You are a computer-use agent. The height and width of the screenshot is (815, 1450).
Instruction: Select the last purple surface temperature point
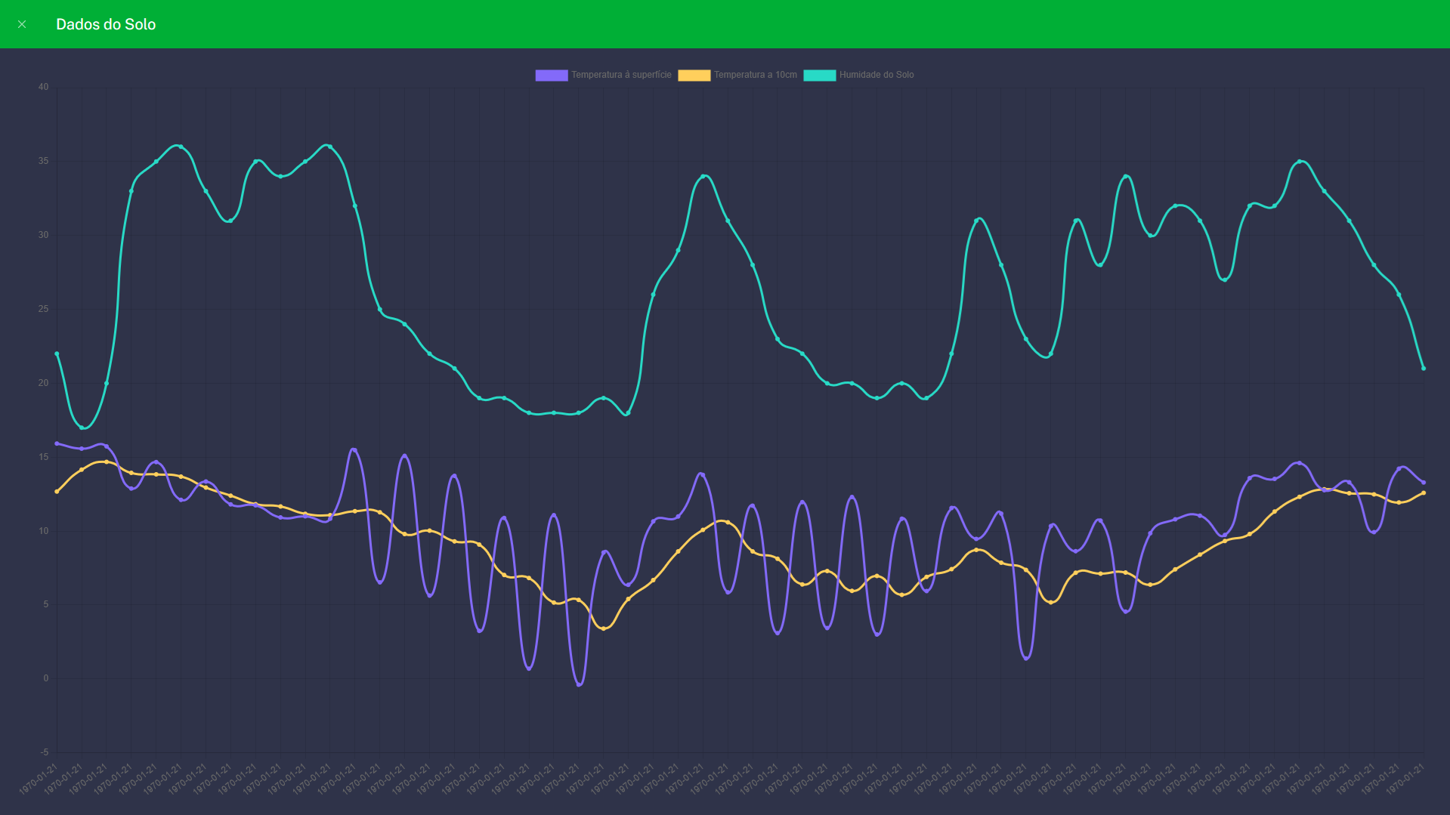tap(1424, 482)
